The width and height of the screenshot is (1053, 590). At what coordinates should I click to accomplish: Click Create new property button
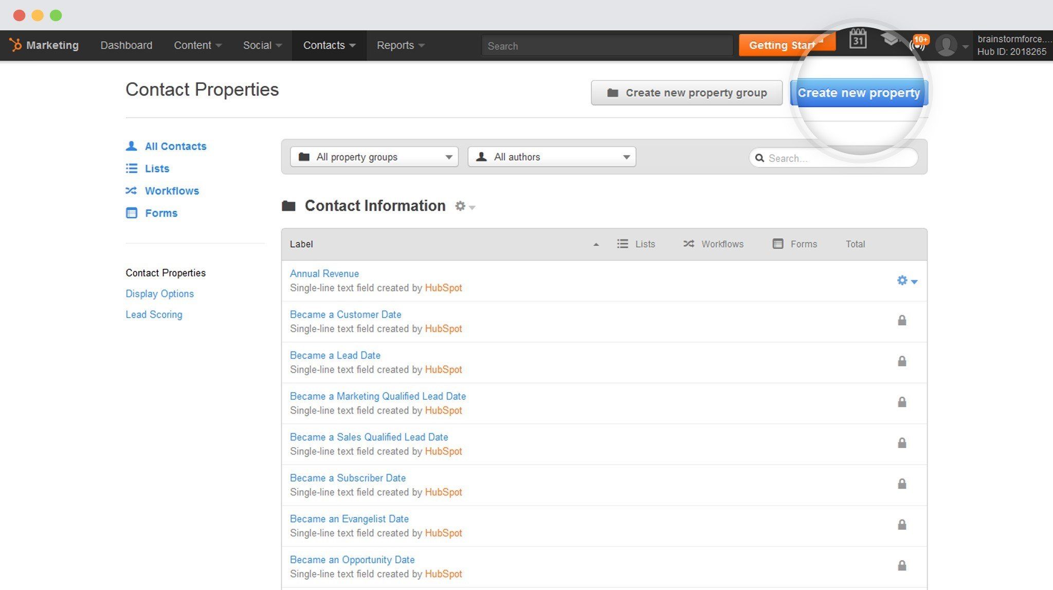[x=859, y=93]
